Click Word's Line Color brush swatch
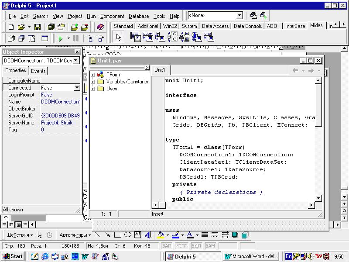This screenshot has height=262, width=349. (175, 235)
